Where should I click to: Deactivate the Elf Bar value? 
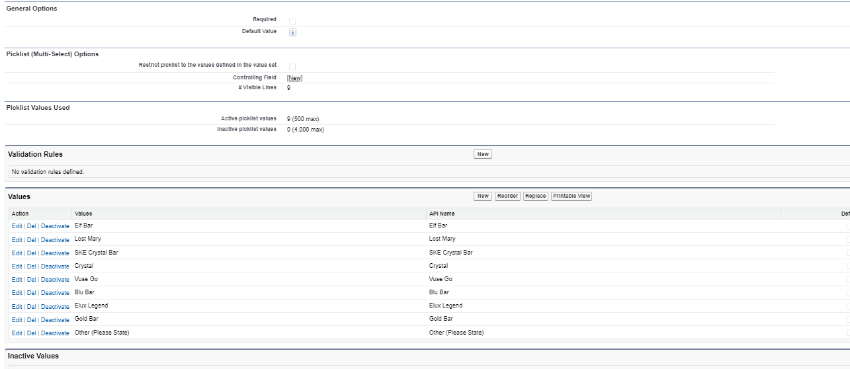55,226
